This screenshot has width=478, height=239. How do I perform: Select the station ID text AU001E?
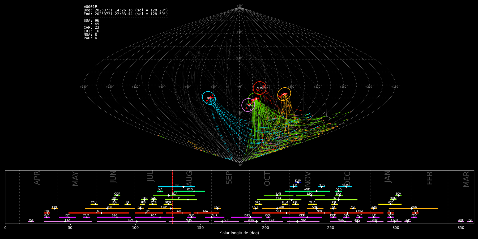click(x=90, y=7)
